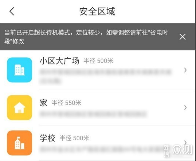
Task: Dismiss the standby mode notice banner
Action: [x=183, y=37]
